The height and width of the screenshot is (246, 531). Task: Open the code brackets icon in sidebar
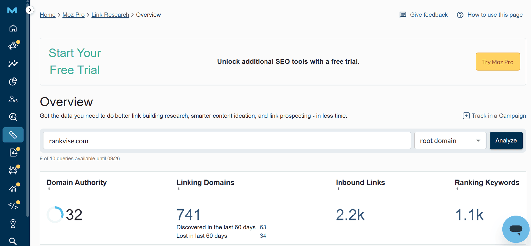[13, 206]
